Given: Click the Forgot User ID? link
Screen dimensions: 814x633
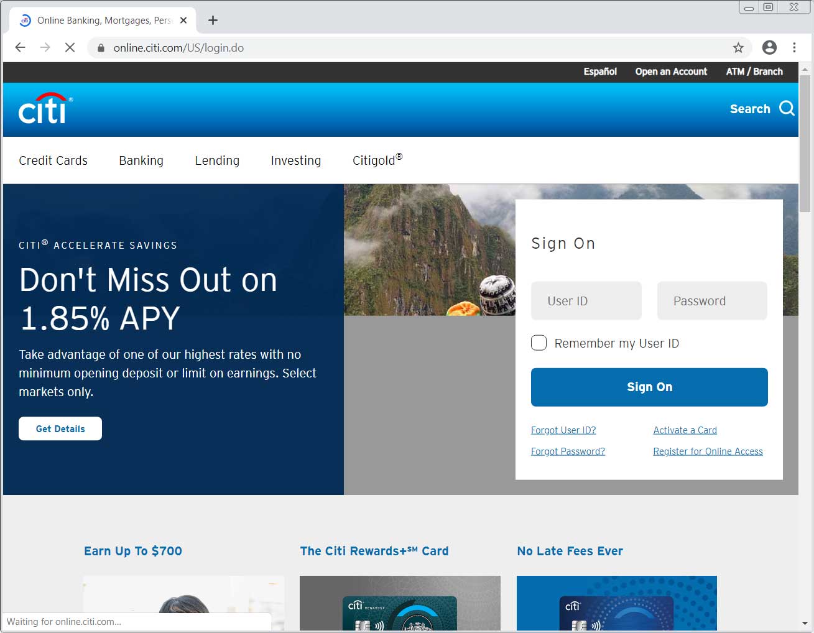Looking at the screenshot, I should (x=563, y=430).
